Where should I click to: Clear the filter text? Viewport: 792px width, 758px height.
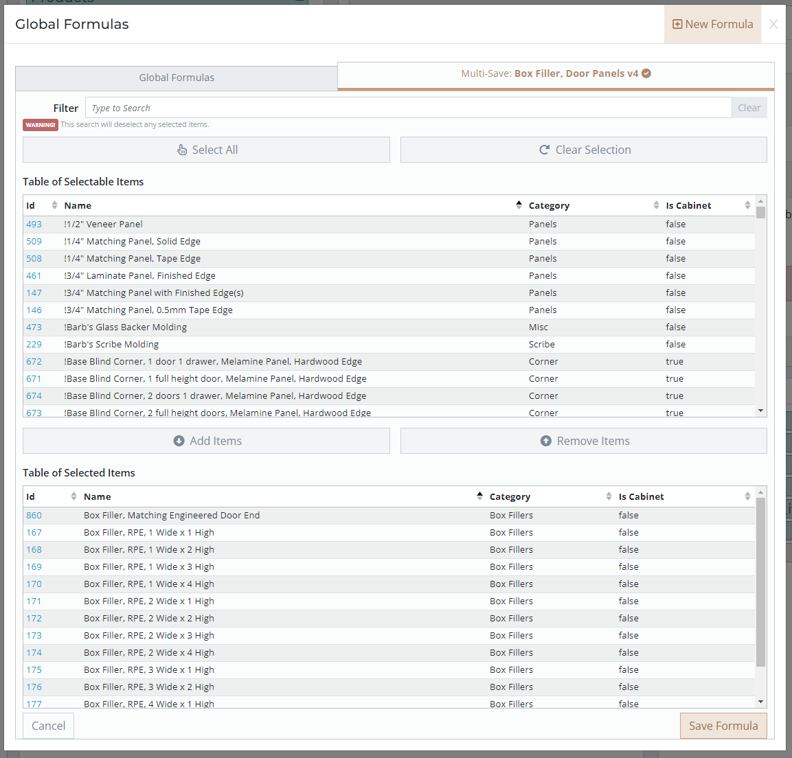[749, 108]
